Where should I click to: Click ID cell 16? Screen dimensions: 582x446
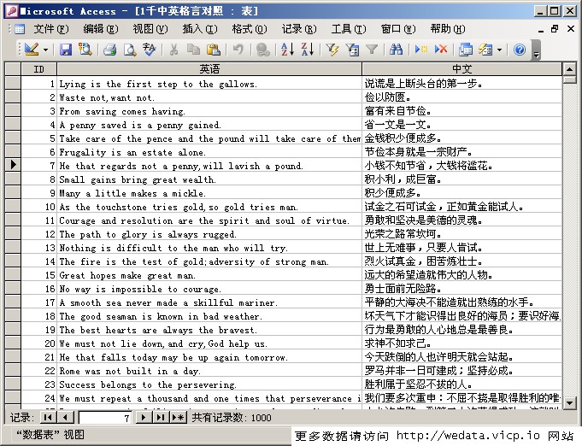coord(39,289)
